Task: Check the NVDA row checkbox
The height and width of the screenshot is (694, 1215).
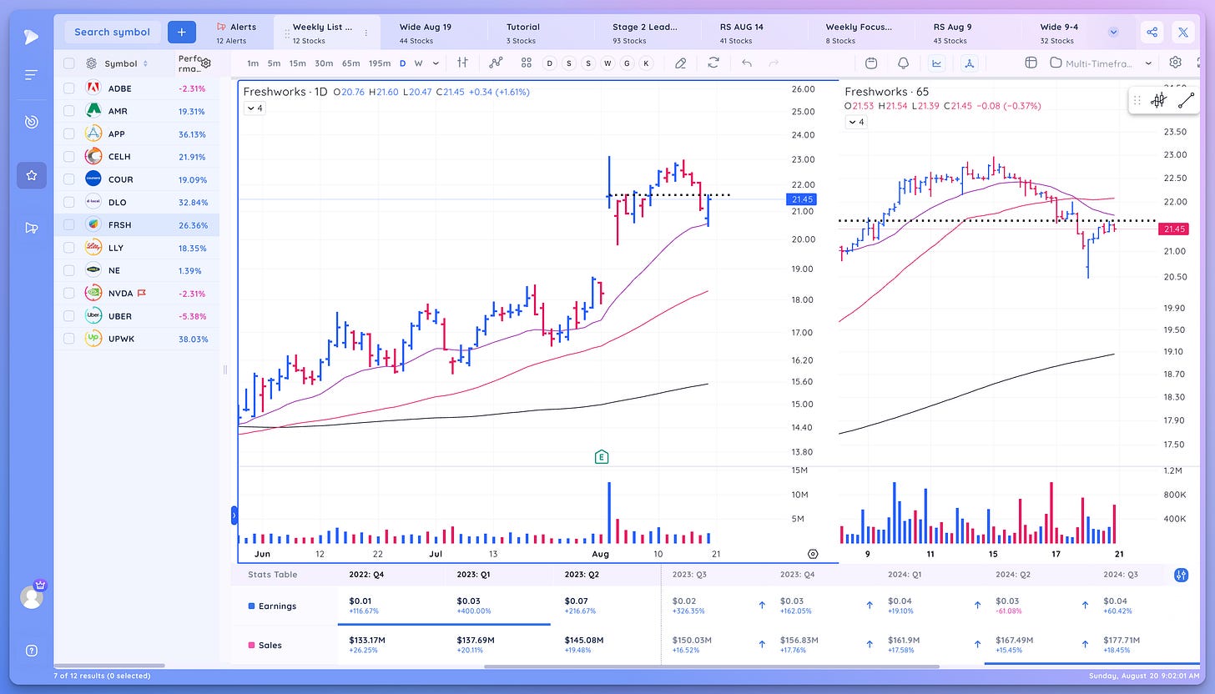Action: pyautogui.click(x=69, y=293)
